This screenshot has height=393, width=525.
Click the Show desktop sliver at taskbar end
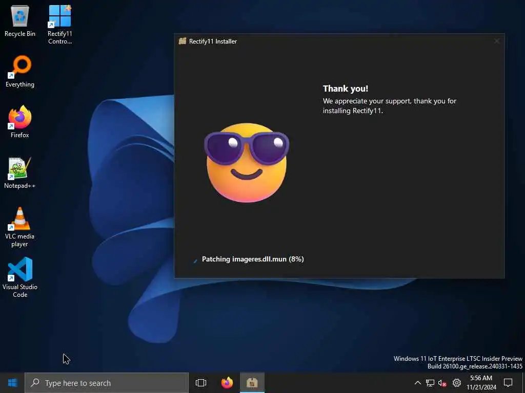(523, 383)
